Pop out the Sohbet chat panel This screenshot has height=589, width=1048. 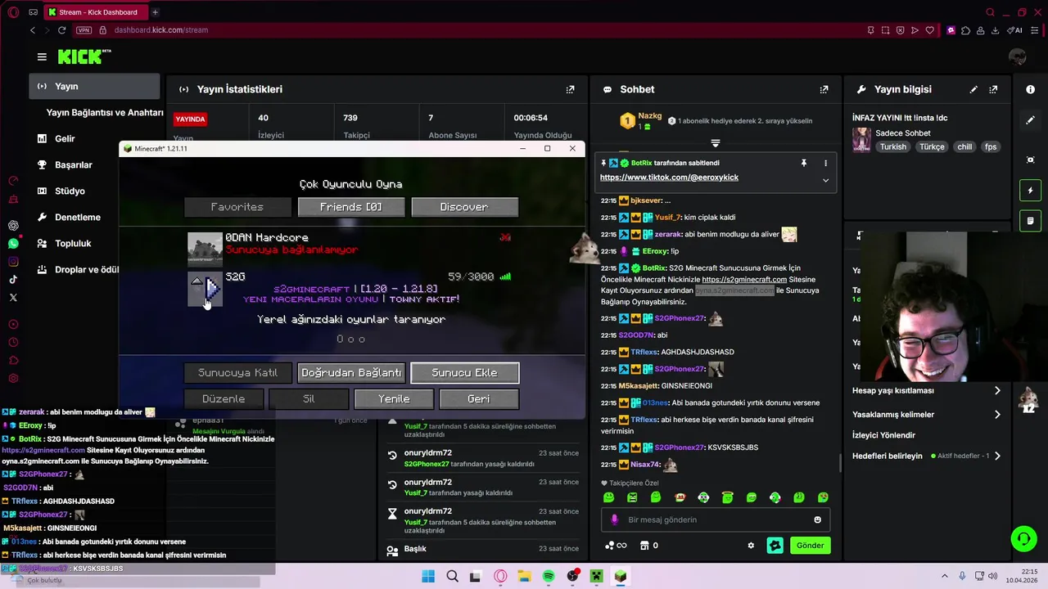tap(824, 89)
